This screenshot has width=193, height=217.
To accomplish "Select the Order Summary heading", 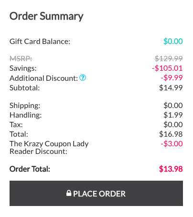I will tap(46, 16).
